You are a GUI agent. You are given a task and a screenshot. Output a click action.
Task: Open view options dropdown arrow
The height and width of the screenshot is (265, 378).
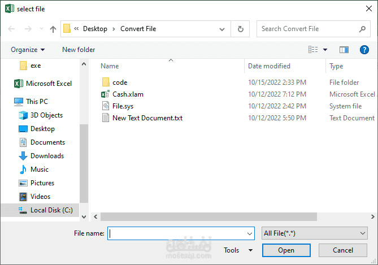pyautogui.click(x=325, y=50)
